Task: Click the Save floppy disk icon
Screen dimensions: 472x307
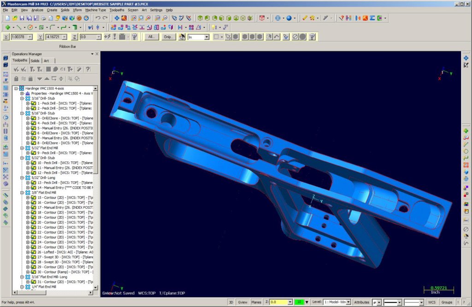Action: (x=22, y=18)
